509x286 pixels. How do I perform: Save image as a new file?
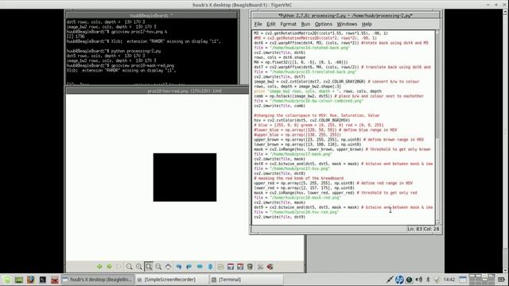(x=240, y=267)
